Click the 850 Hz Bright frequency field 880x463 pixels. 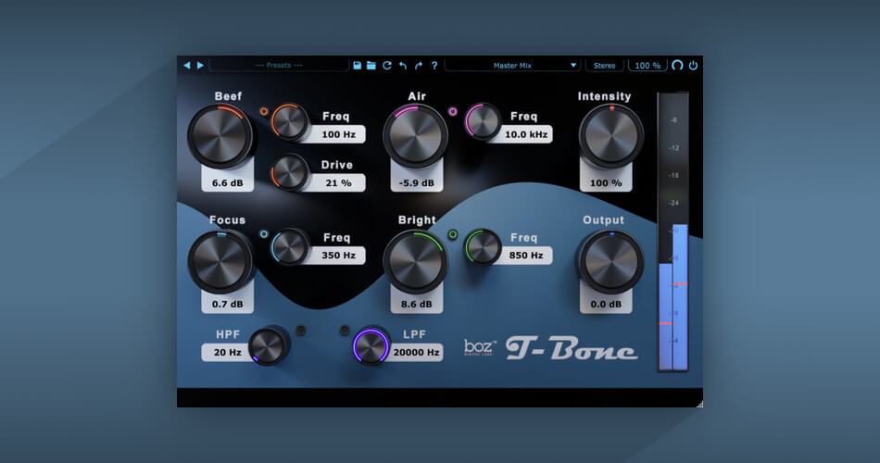526,256
